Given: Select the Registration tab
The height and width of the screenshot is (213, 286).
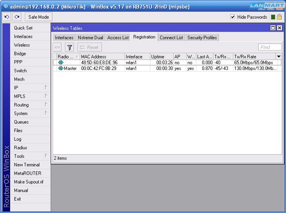Looking at the screenshot, I should 144,37.
